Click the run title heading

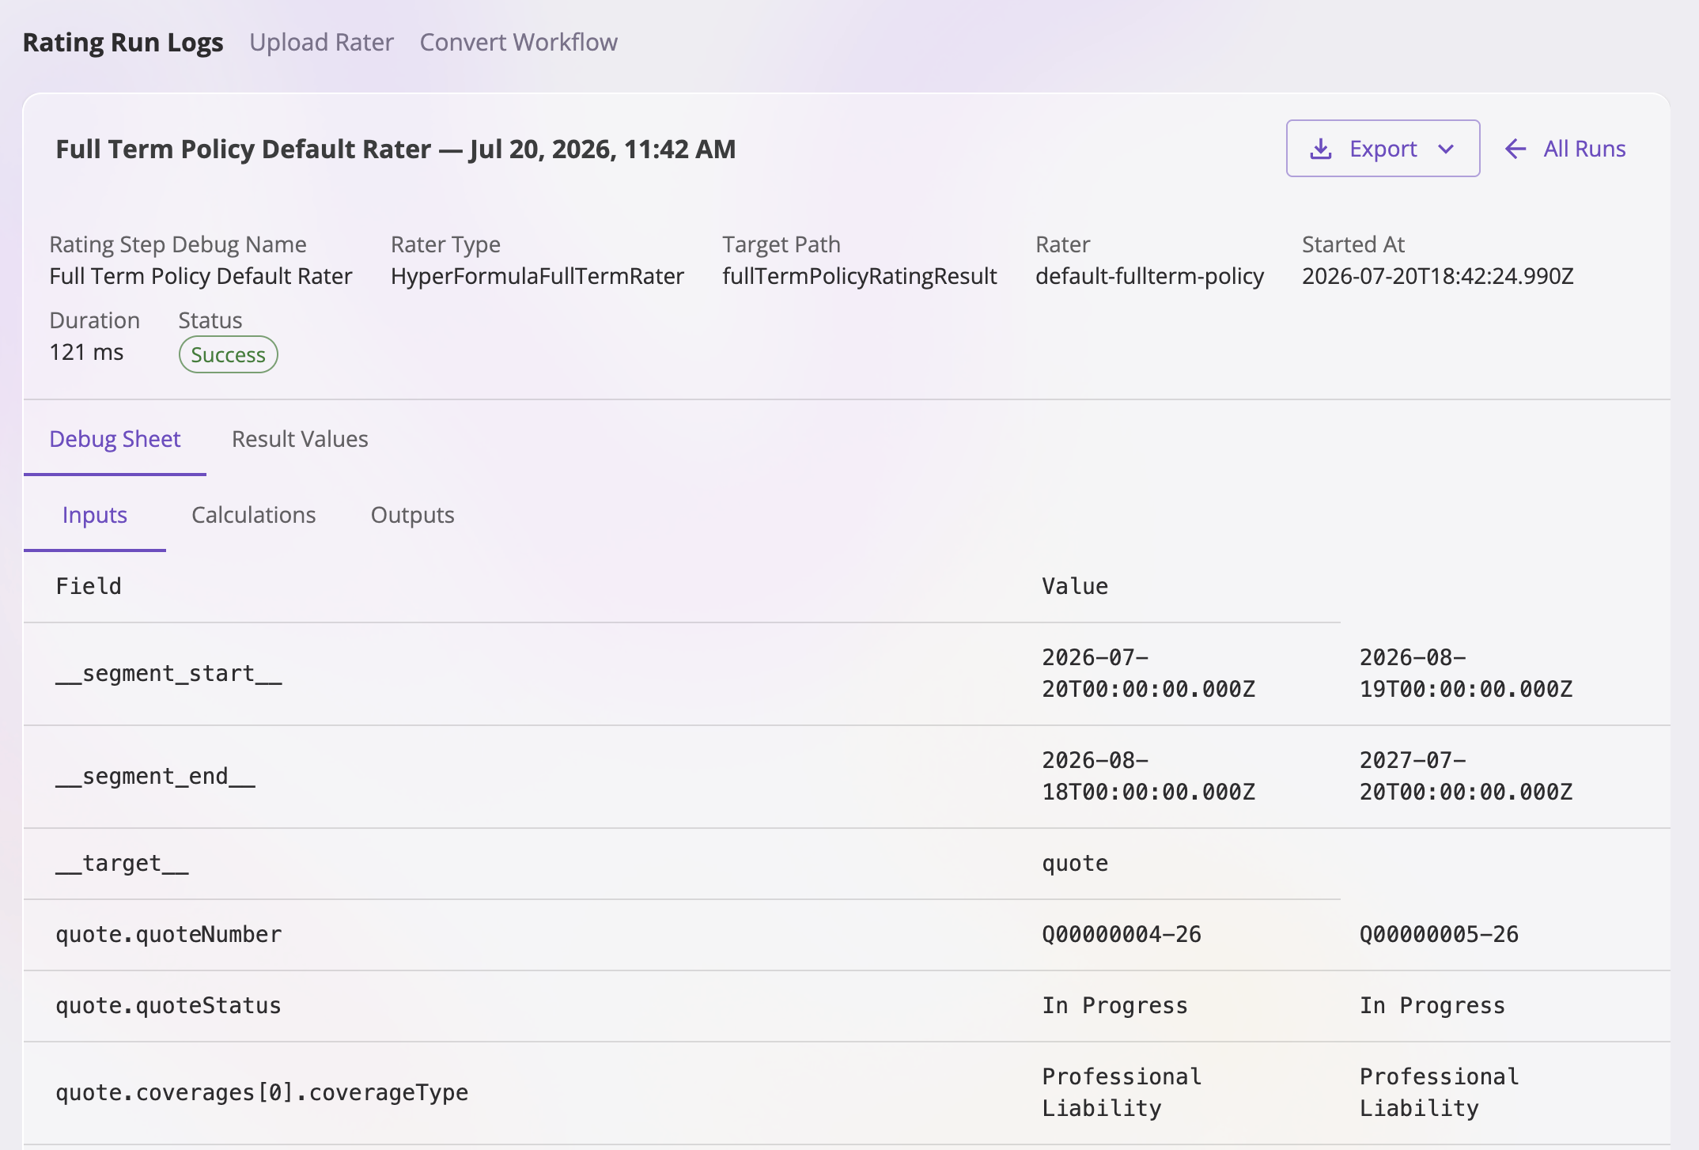[395, 149]
